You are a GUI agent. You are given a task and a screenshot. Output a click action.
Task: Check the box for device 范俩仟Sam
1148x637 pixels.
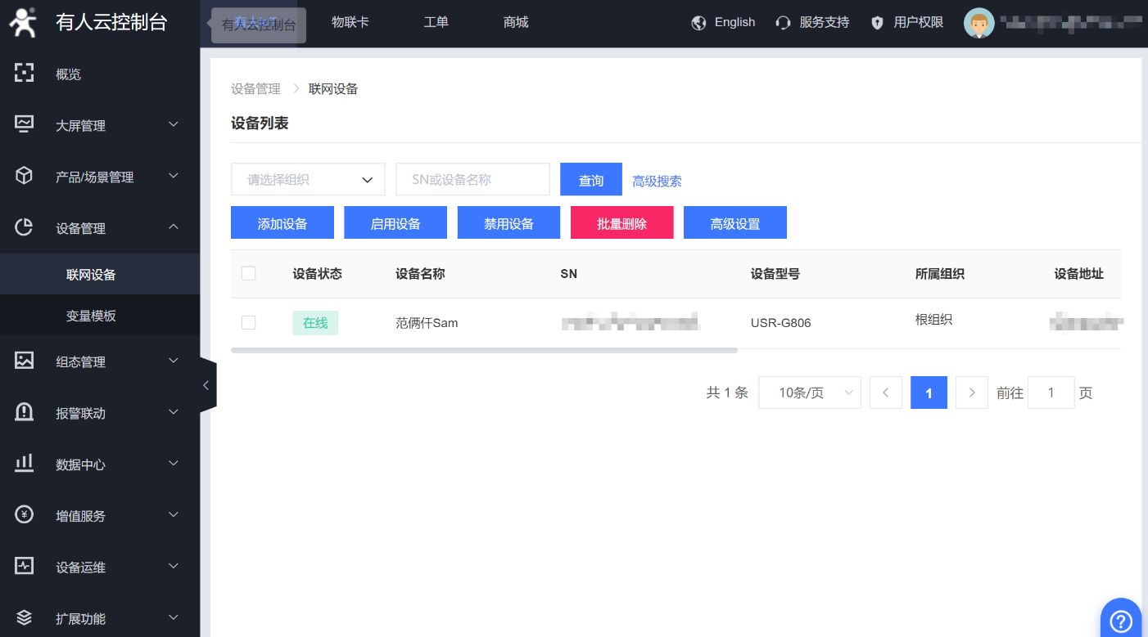coord(249,323)
